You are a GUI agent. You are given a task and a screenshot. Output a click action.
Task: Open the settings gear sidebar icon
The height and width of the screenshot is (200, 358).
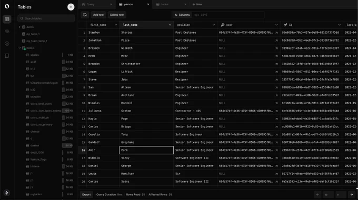pyautogui.click(x=7, y=44)
